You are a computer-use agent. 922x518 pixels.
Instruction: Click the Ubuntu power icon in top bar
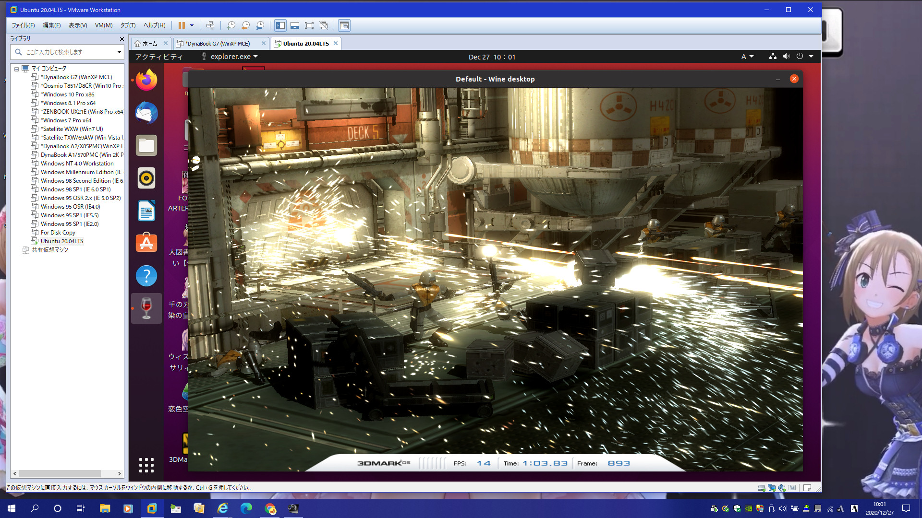800,56
